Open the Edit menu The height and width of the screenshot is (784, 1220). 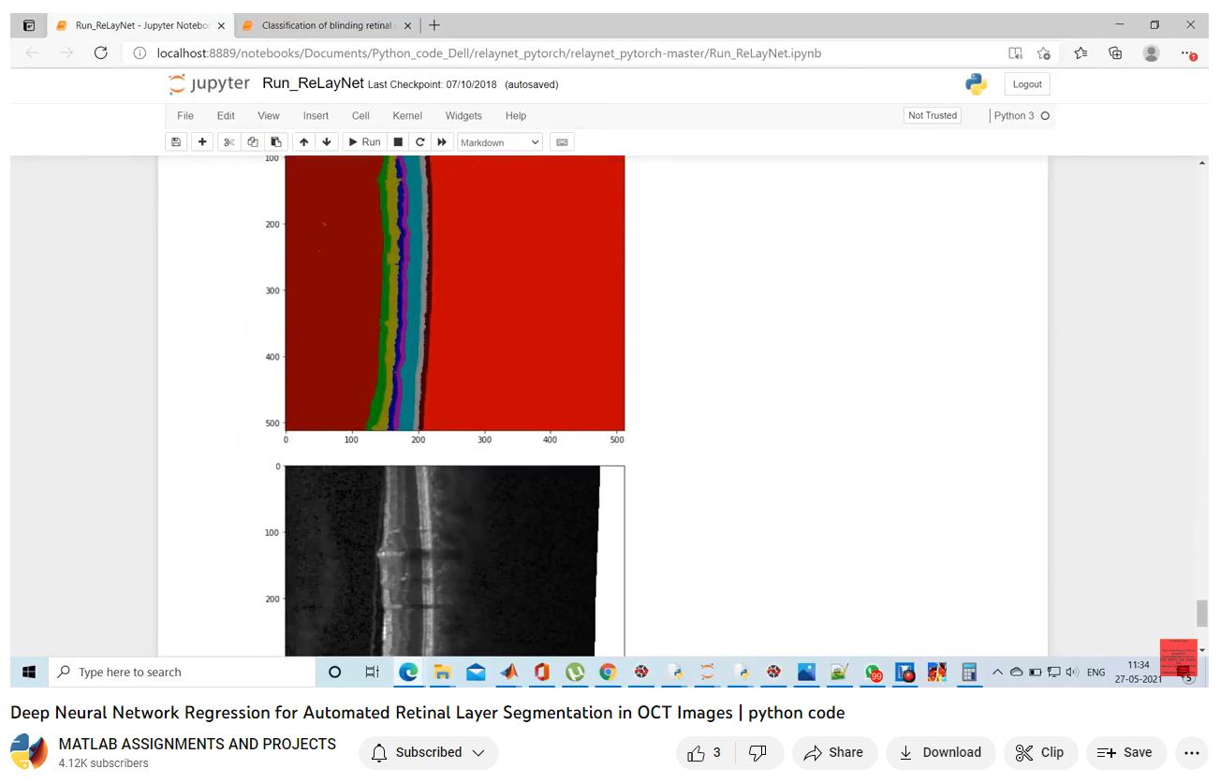(226, 115)
